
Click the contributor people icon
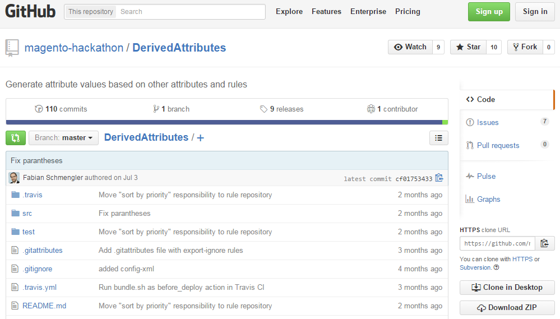coord(371,109)
